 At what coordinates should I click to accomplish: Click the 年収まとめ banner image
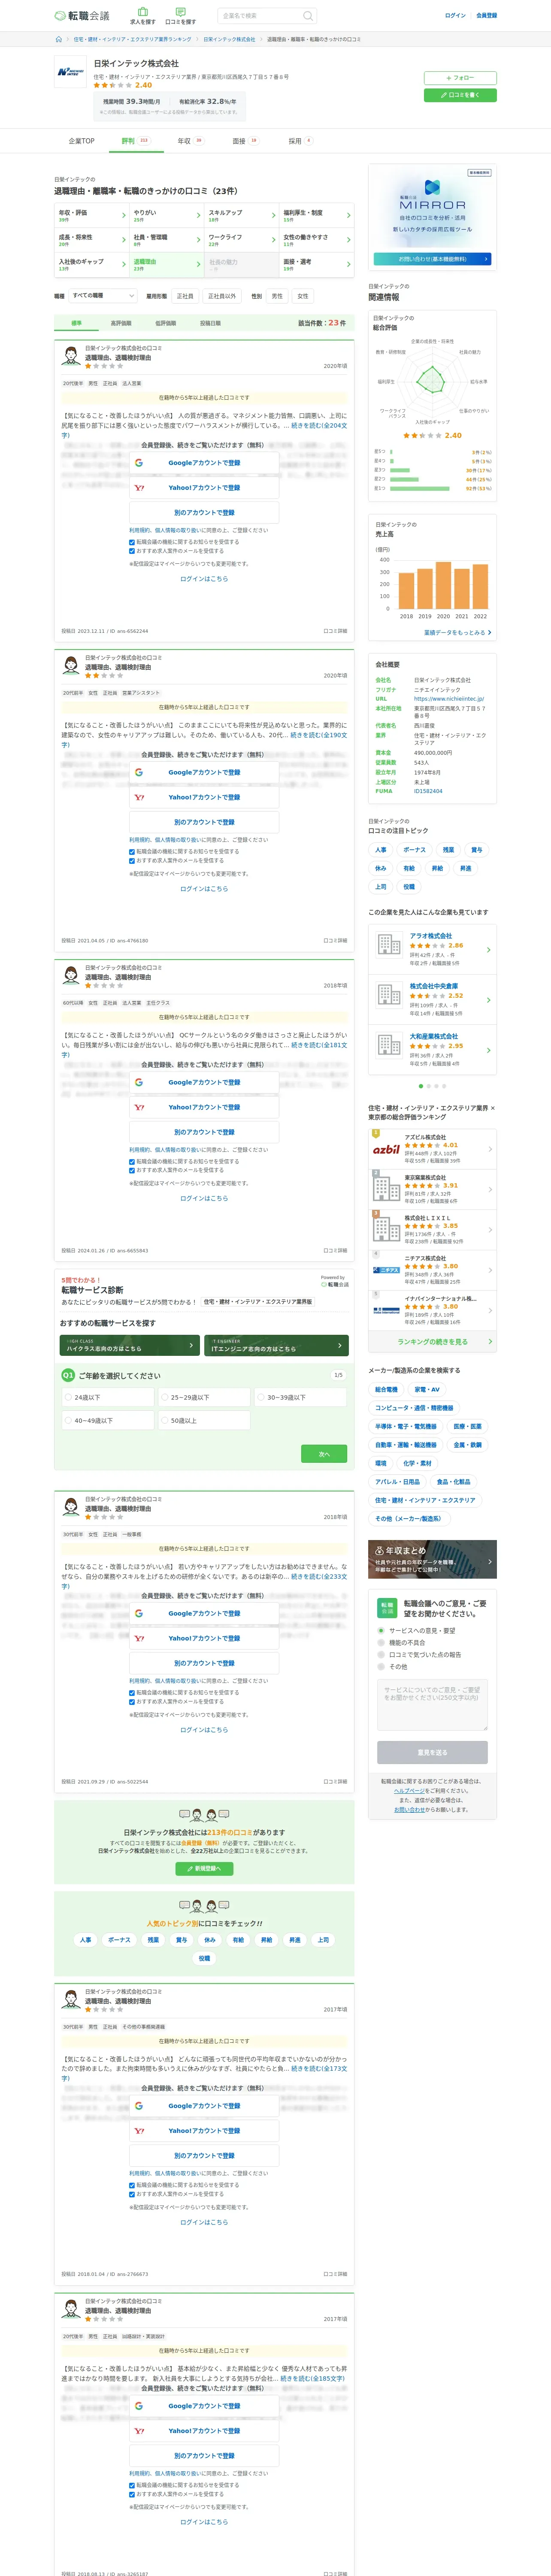point(432,1559)
